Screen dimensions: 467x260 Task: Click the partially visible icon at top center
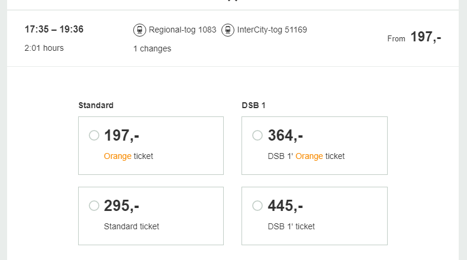233,1
